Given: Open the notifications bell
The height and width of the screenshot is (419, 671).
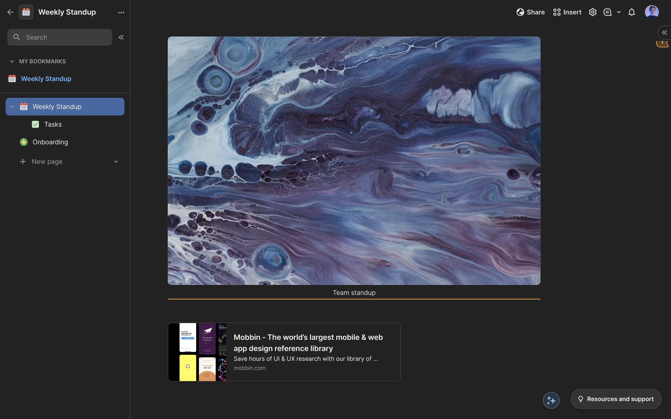Looking at the screenshot, I should (x=632, y=12).
